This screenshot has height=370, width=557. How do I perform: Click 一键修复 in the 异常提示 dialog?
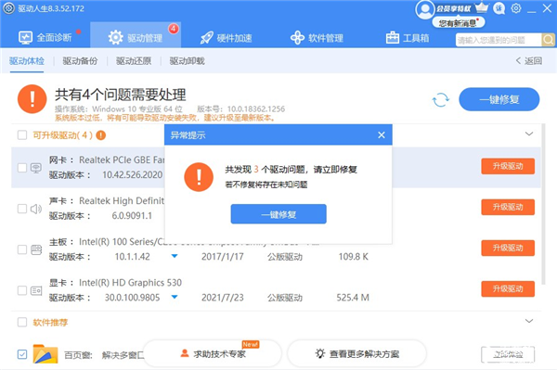(x=278, y=214)
